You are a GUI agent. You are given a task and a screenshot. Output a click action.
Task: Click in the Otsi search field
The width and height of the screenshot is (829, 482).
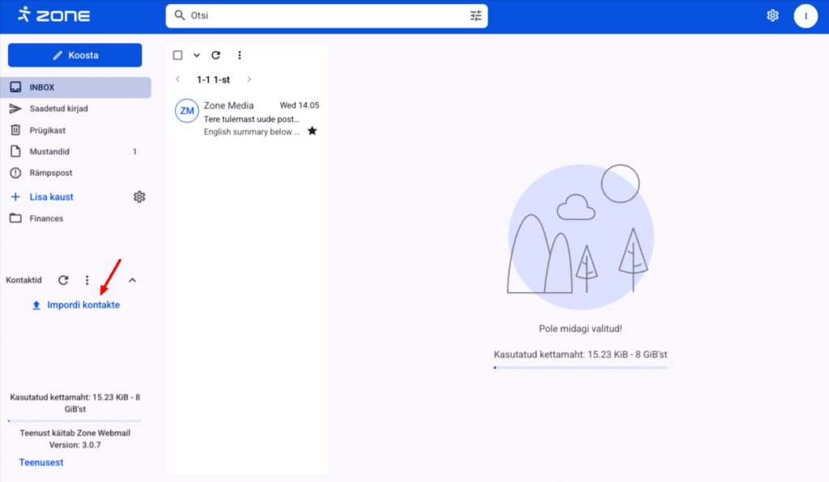324,15
